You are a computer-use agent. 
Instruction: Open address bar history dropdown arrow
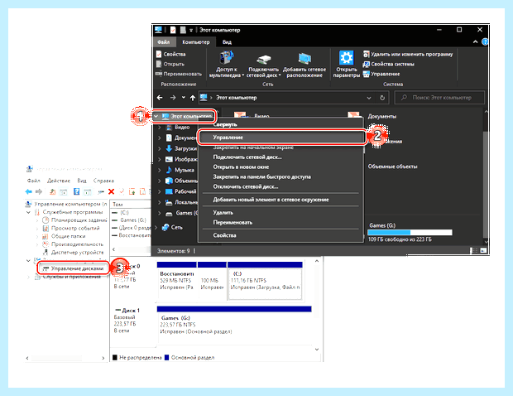[x=369, y=98]
